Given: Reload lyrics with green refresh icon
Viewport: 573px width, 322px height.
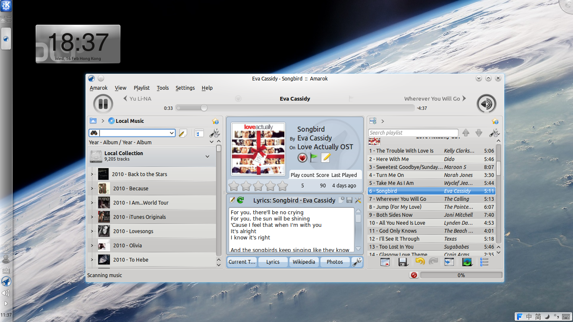Looking at the screenshot, I should (240, 200).
